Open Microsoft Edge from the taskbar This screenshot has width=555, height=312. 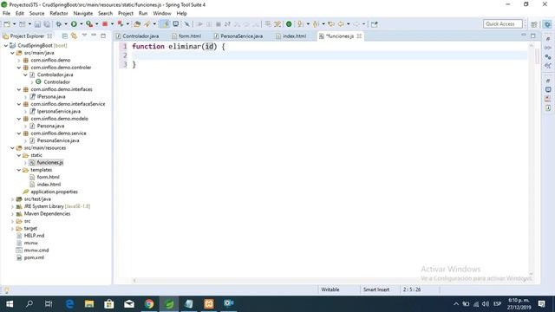(x=69, y=303)
